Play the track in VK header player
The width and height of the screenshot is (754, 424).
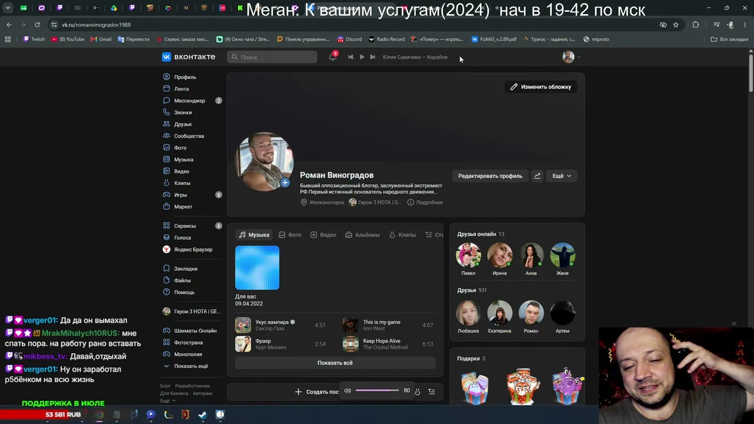pyautogui.click(x=362, y=57)
